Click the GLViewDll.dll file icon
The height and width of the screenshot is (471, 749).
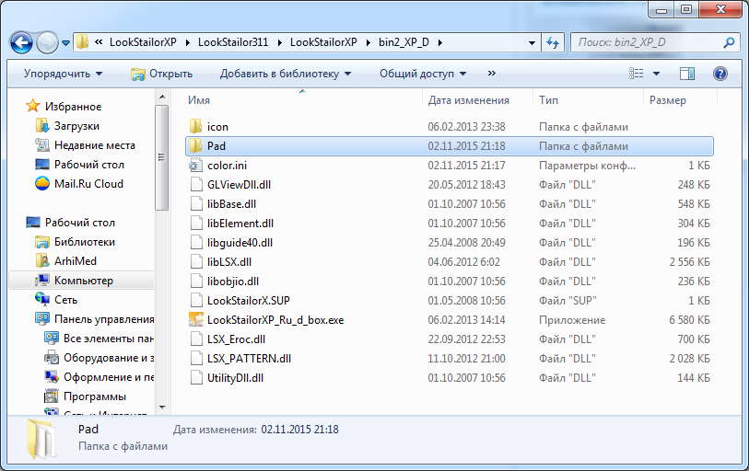(196, 184)
